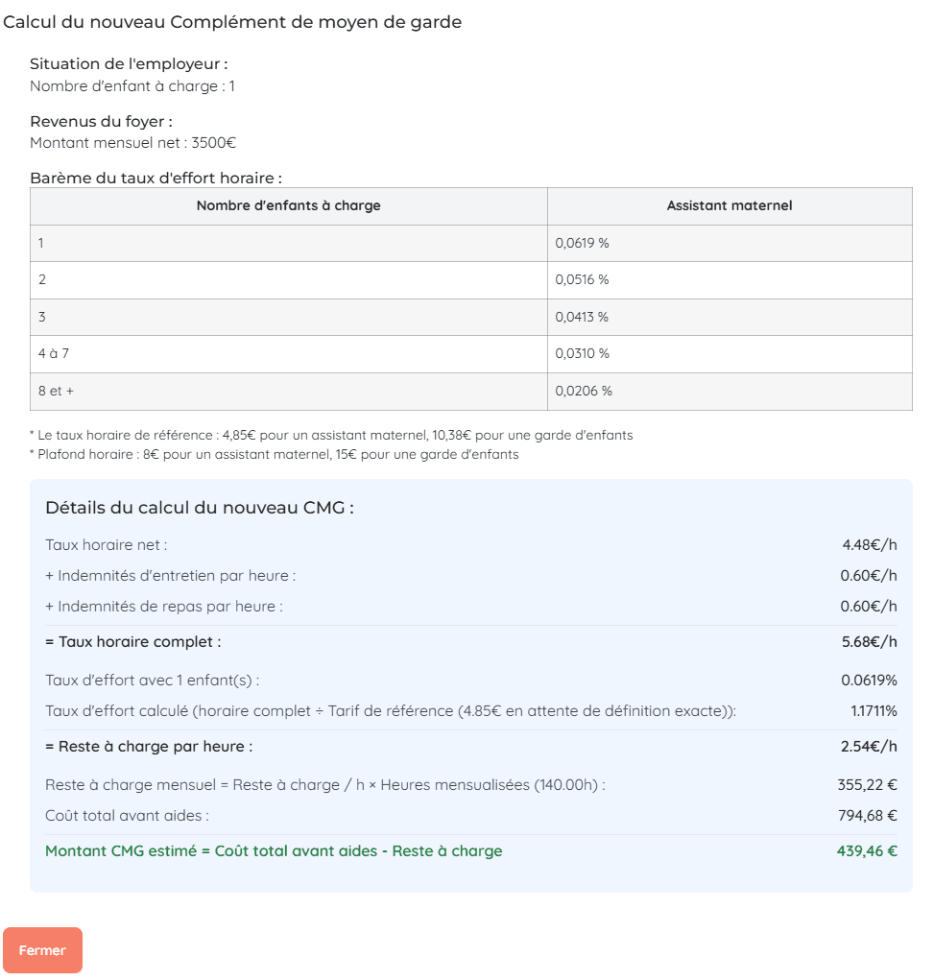Viewport: 933px width, 980px height.
Task: Click the green 439,46 € CMG amount
Action: [x=867, y=850]
